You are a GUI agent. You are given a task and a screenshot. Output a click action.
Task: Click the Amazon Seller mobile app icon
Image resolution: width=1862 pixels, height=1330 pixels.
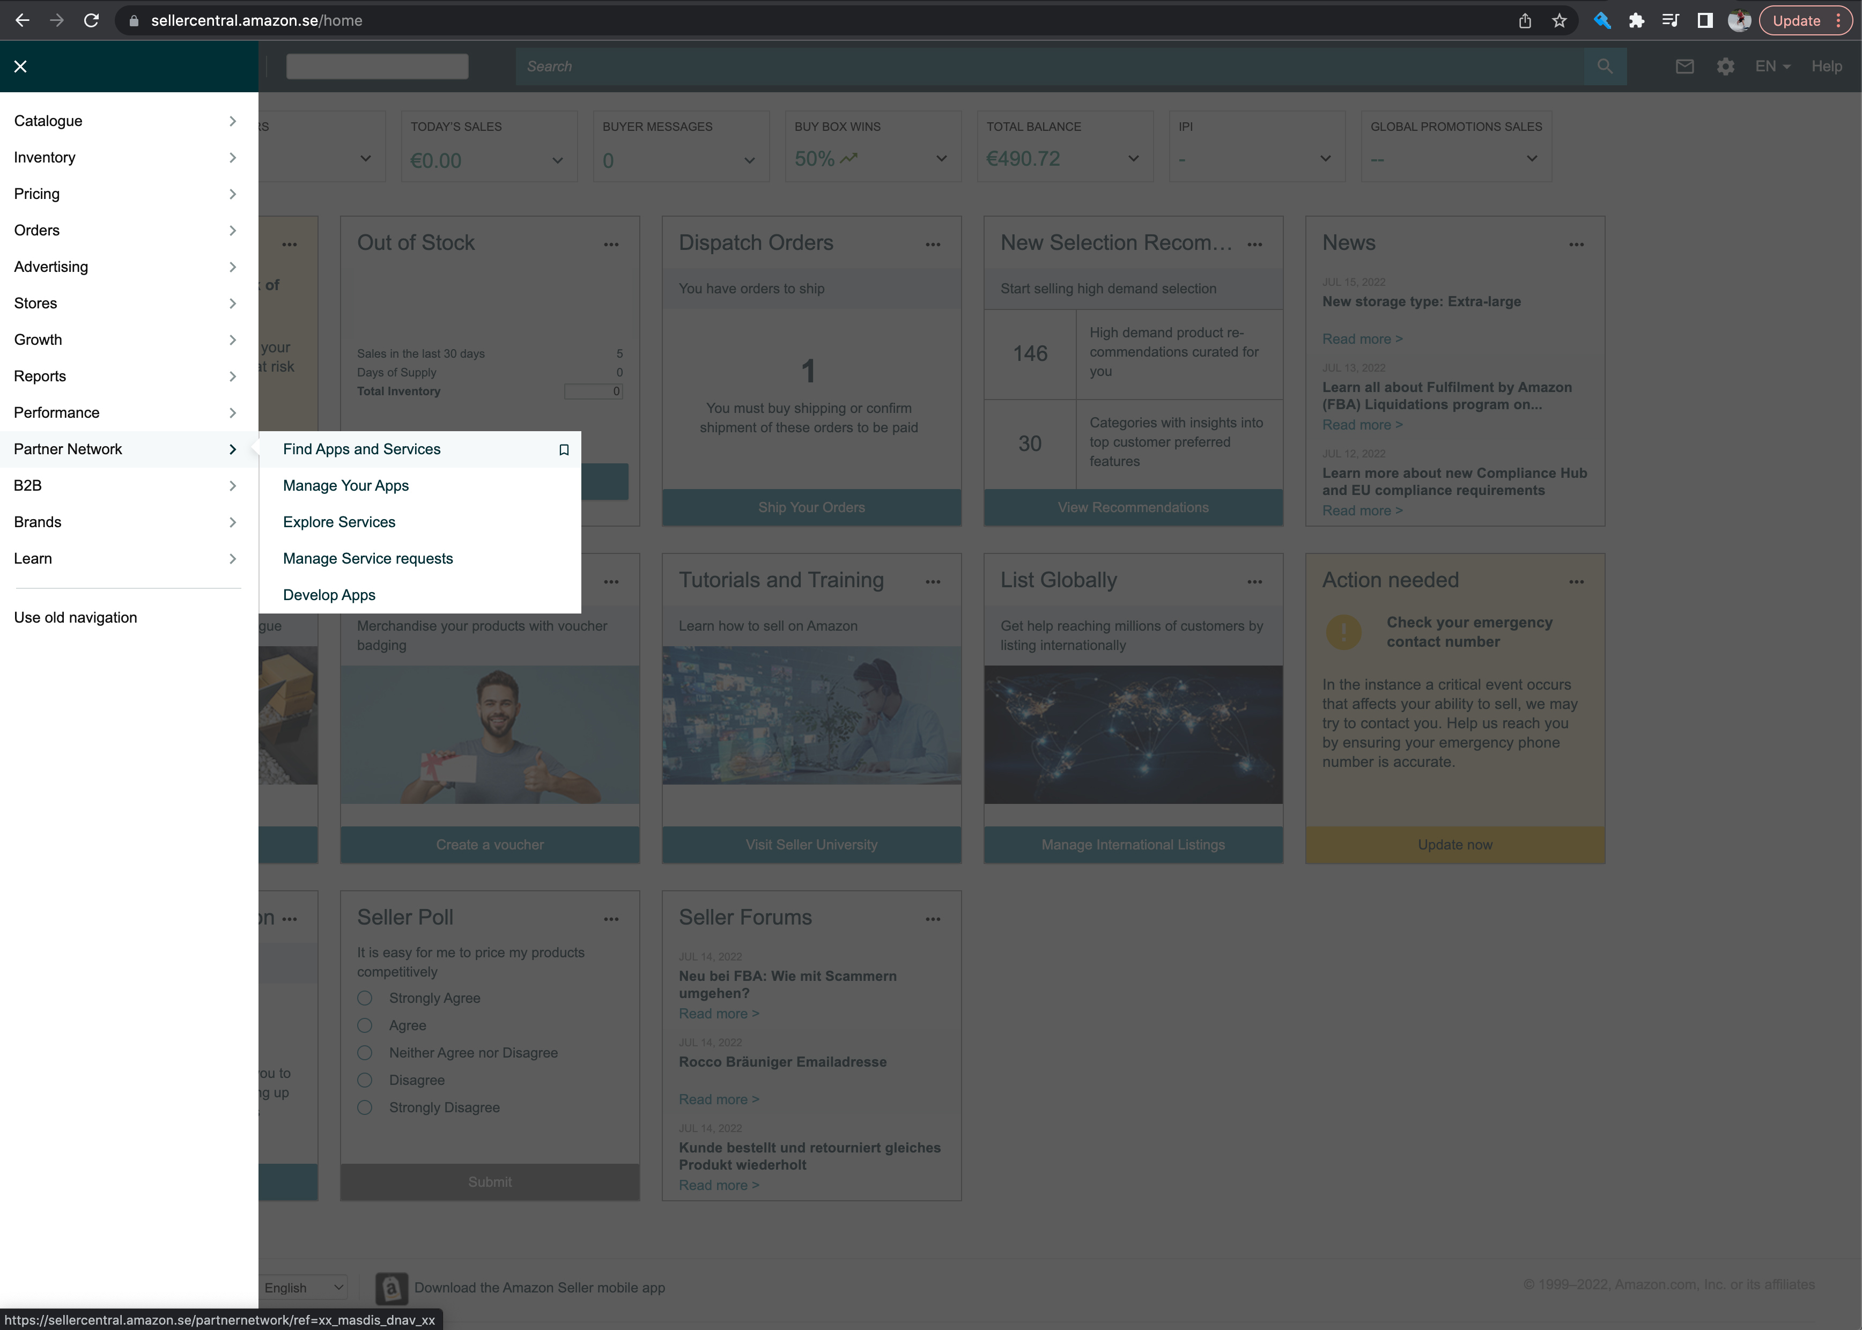click(x=391, y=1288)
